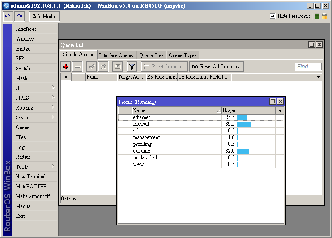
Task: Click Rx Max Limit column header
Action: point(162,77)
